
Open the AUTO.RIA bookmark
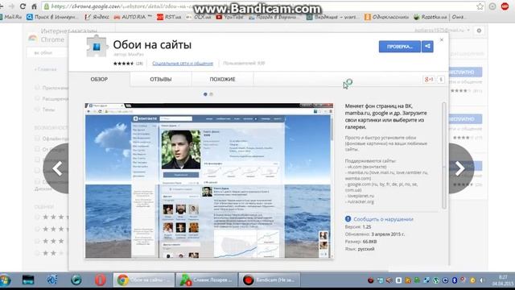pyautogui.click(x=133, y=17)
